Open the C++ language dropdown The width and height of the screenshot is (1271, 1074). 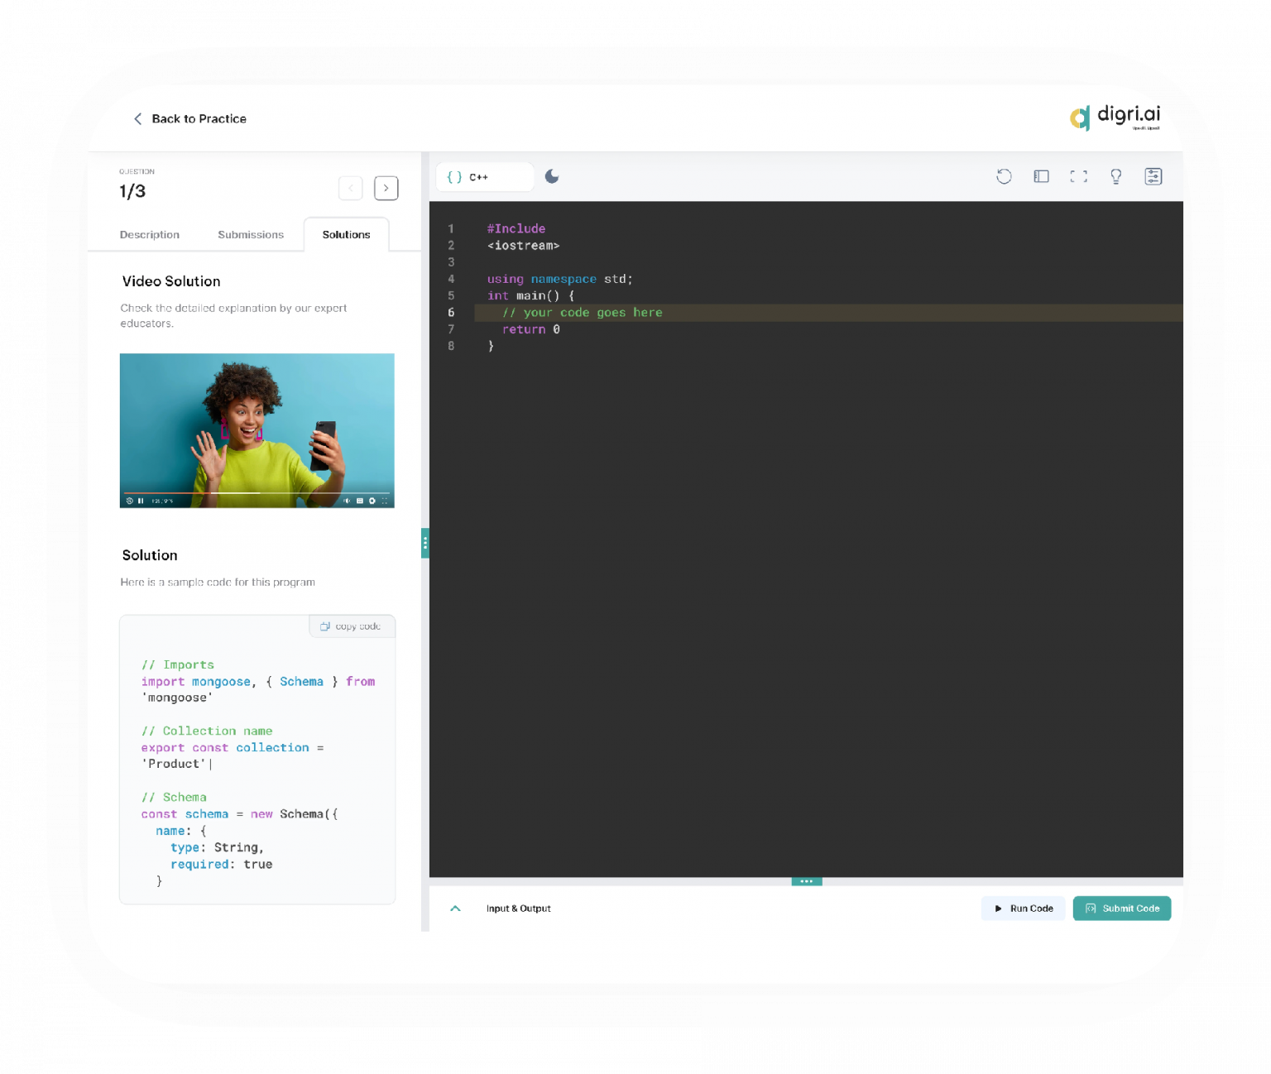[x=484, y=177]
